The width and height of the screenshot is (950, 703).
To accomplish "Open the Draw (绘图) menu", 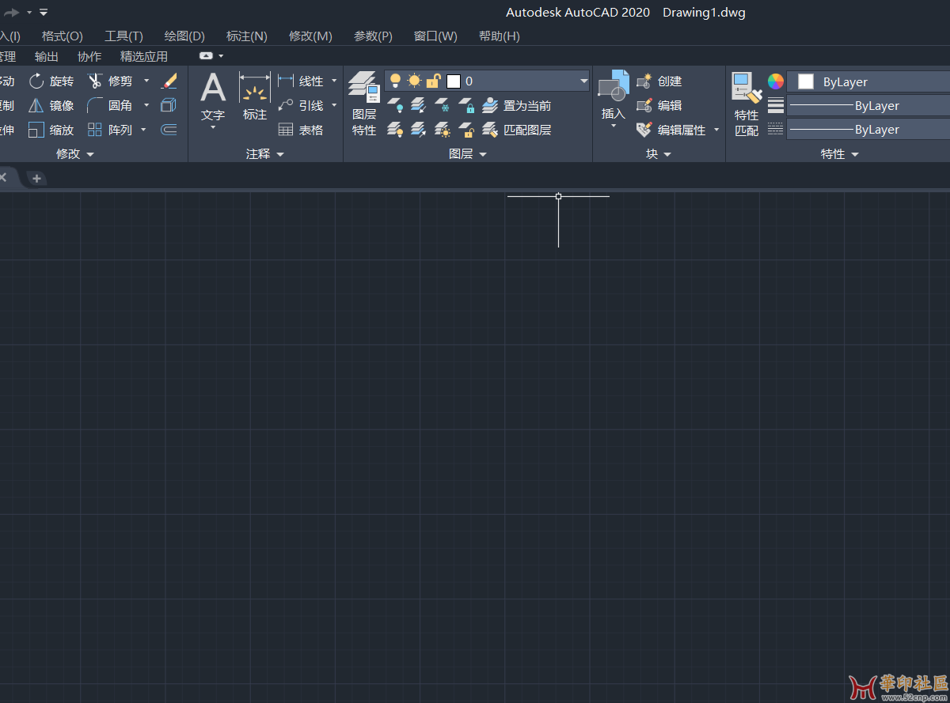I will 184,36.
